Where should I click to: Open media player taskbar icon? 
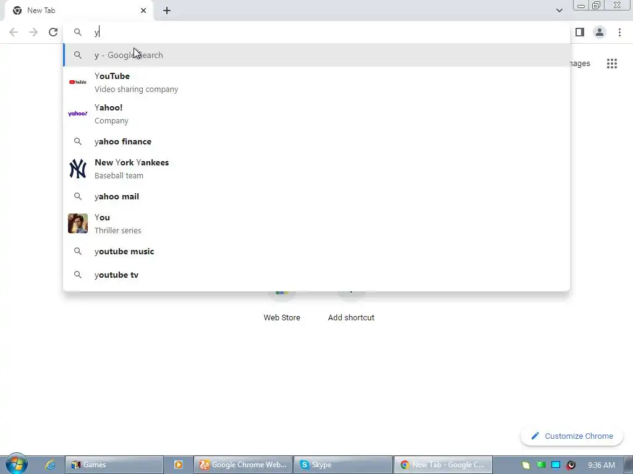pyautogui.click(x=179, y=465)
